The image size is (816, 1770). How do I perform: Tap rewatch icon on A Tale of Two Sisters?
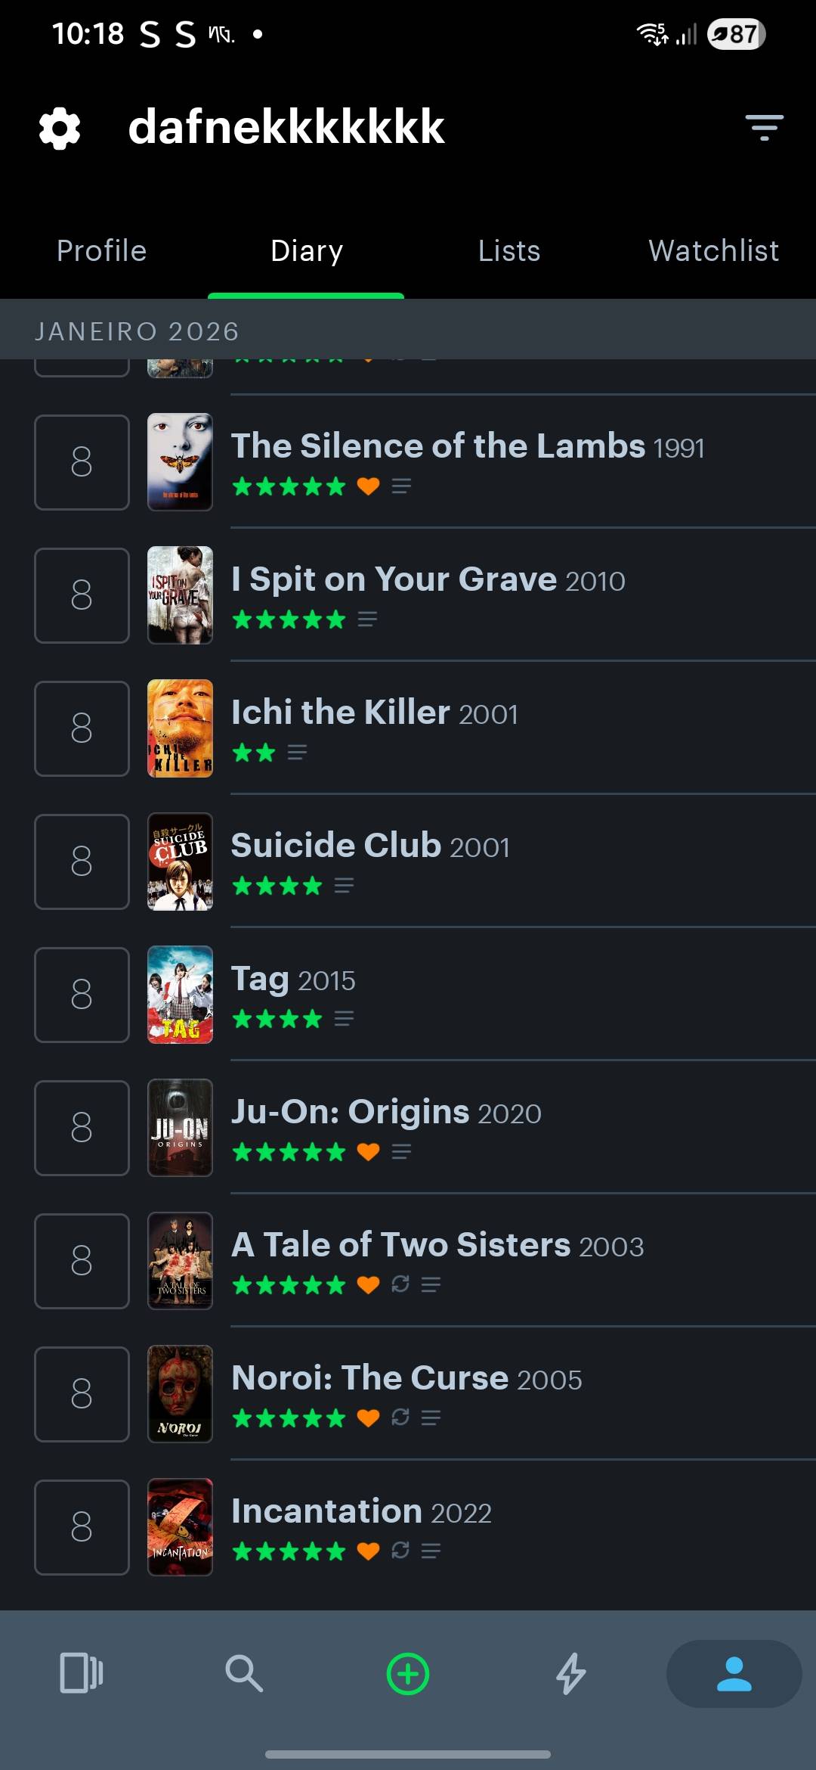tap(400, 1284)
